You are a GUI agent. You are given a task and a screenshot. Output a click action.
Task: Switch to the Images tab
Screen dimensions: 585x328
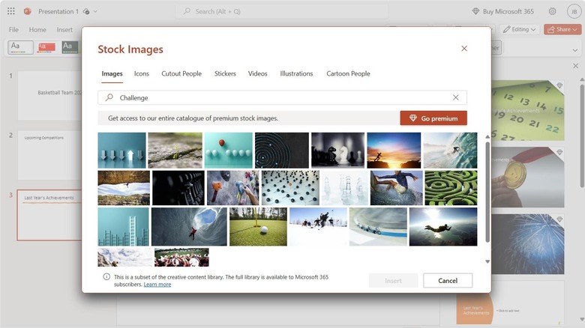(x=112, y=74)
